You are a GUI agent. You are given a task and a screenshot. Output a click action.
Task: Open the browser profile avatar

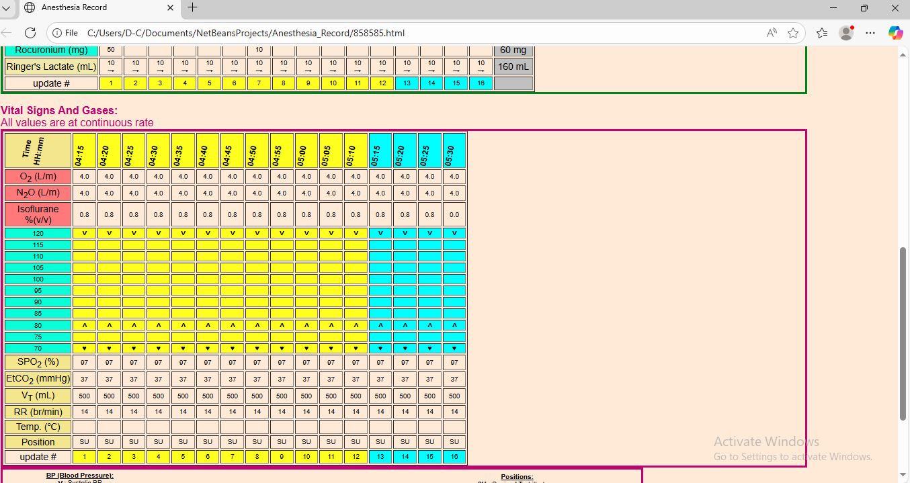coord(846,33)
